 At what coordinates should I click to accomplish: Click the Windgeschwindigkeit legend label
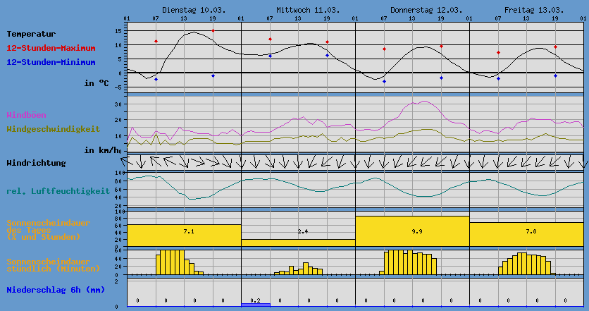coord(53,129)
